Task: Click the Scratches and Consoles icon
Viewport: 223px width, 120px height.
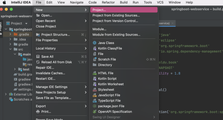Action: pyautogui.click(x=11, y=99)
